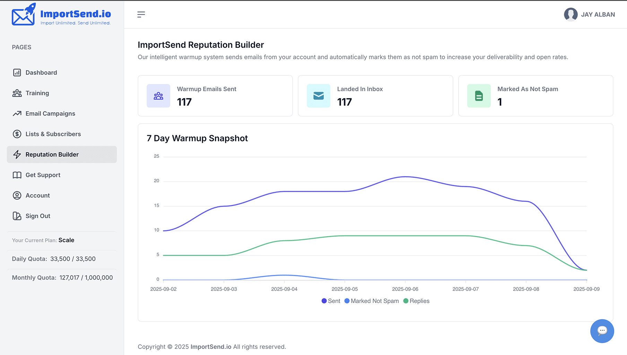This screenshot has height=355, width=627.
Task: Click the Get Support book icon
Action: (17, 175)
